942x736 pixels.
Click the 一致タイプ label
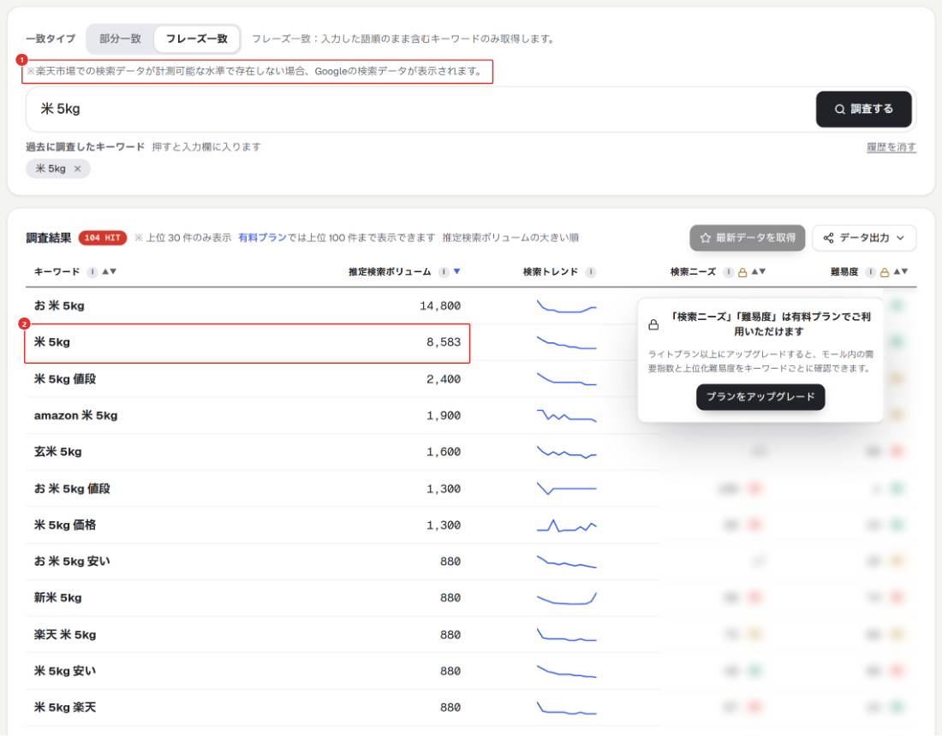click(51, 39)
